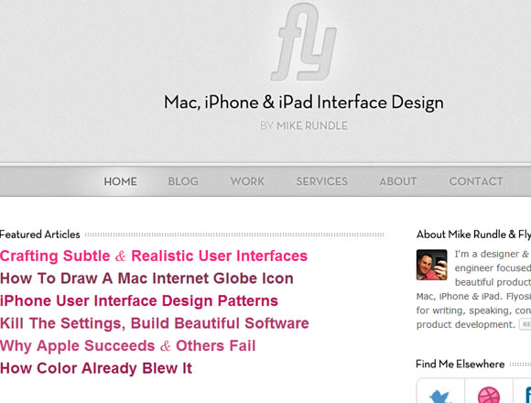Go to the HOME nav item
Image resolution: width=531 pixels, height=403 pixels.
[120, 181]
